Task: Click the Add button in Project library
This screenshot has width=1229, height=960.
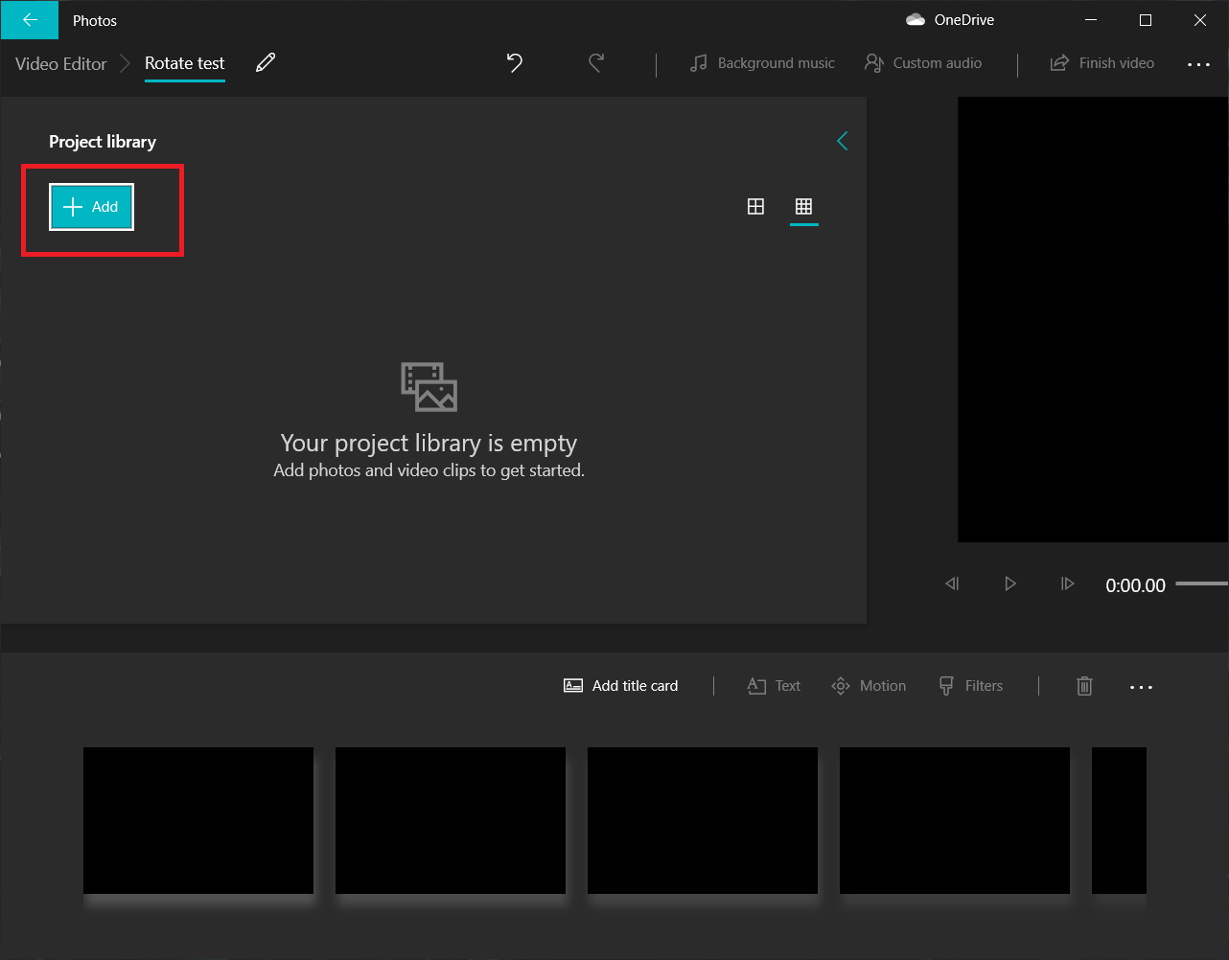Action: coord(91,206)
